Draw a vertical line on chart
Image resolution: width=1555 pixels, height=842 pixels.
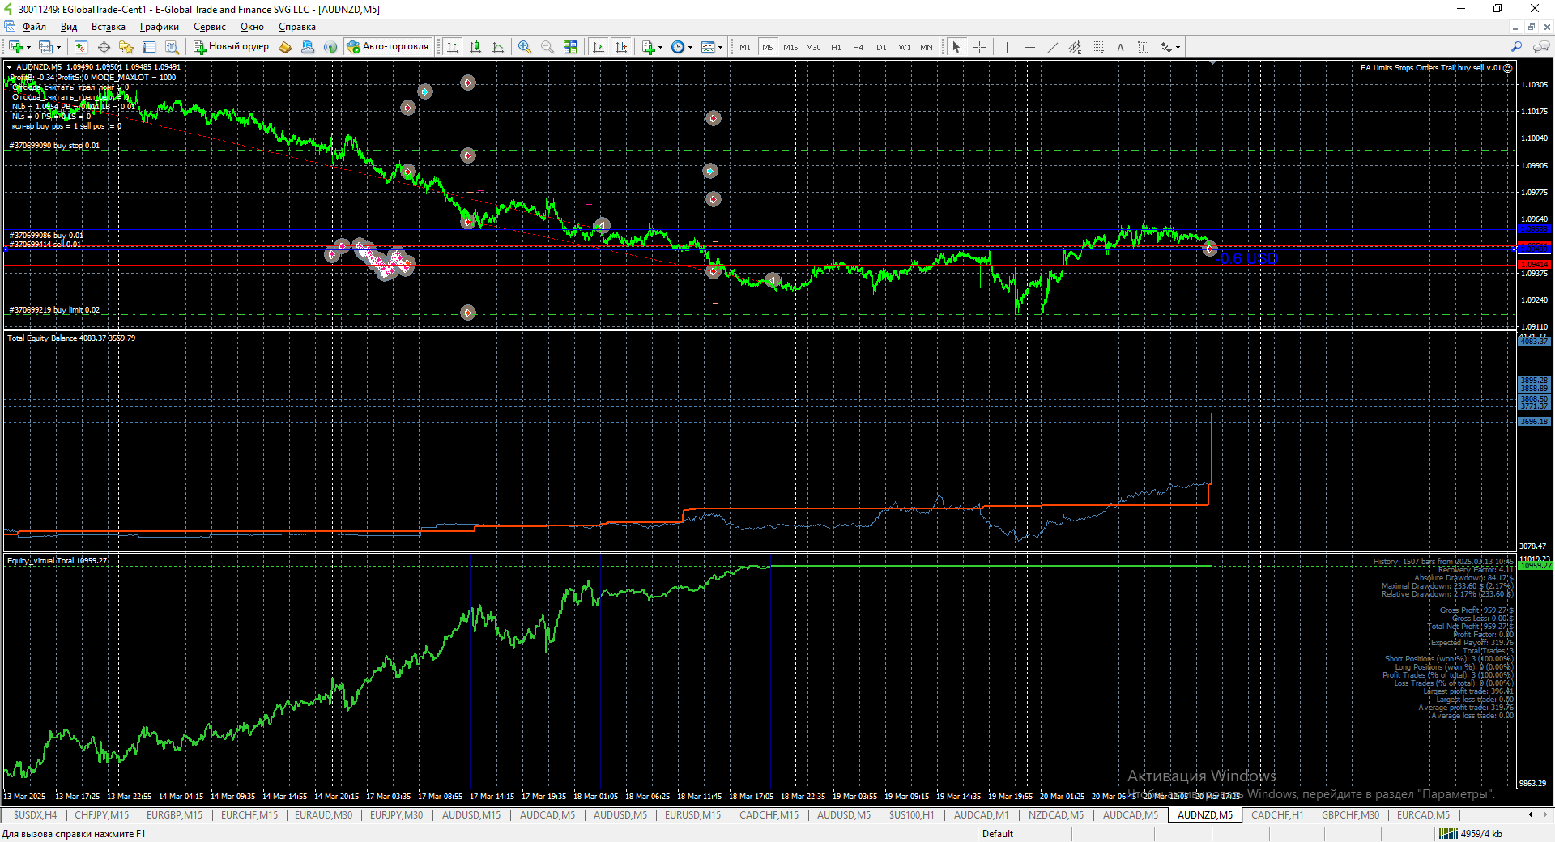click(x=1007, y=47)
